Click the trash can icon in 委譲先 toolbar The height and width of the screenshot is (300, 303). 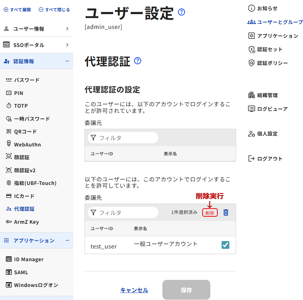click(226, 212)
